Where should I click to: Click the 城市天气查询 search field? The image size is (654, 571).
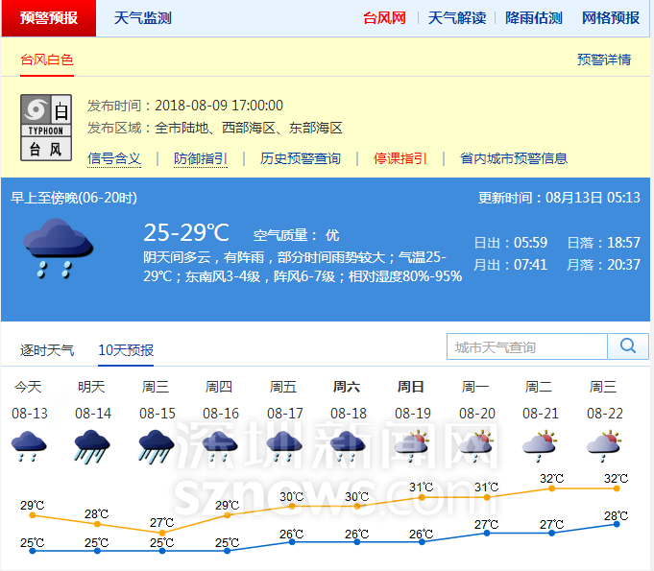click(x=527, y=346)
